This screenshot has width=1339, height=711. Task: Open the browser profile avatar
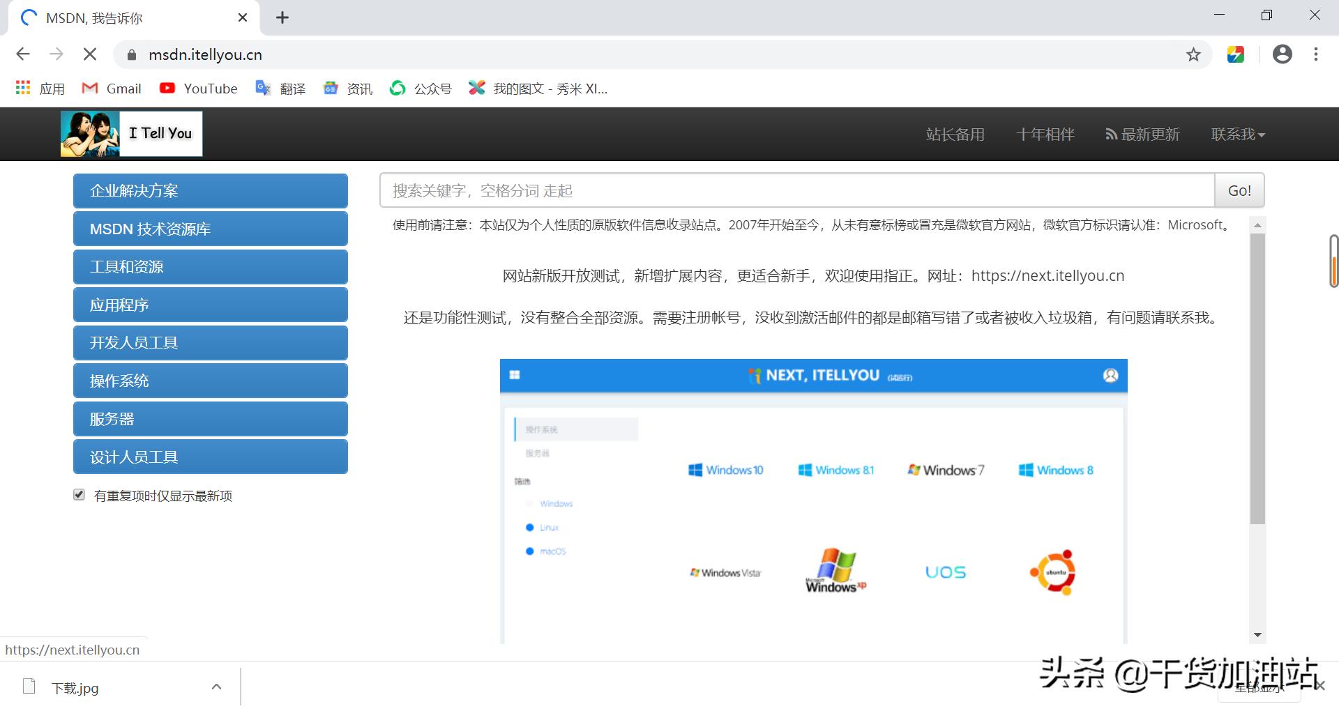pyautogui.click(x=1282, y=54)
